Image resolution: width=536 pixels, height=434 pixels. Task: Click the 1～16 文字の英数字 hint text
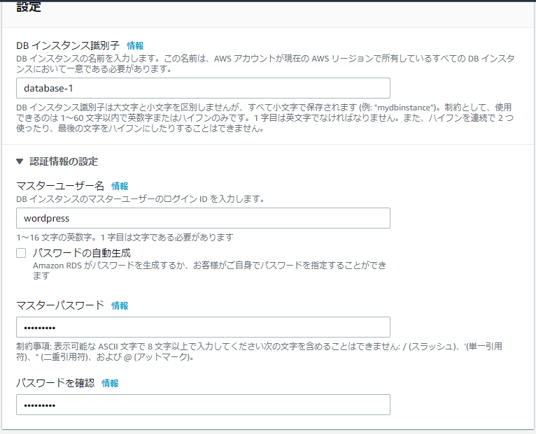tap(125, 238)
